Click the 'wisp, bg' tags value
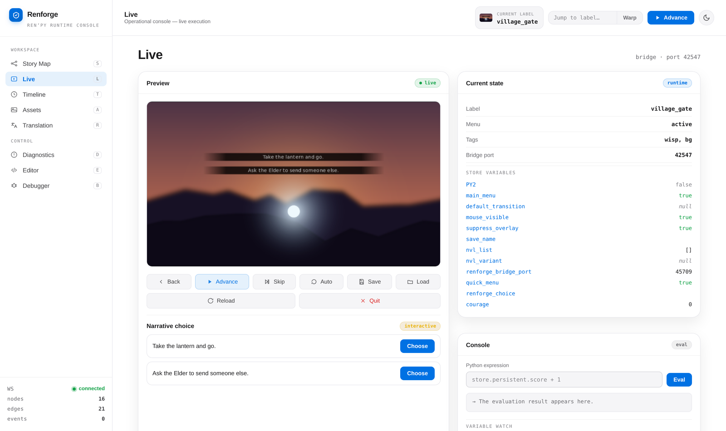This screenshot has width=726, height=431. 678,140
